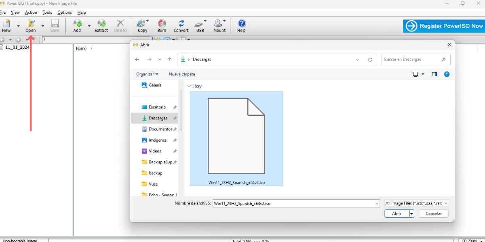Click the sidebar vertical scrollbar in dialog
Image resolution: width=485 pixels, height=242 pixels.
click(x=181, y=111)
